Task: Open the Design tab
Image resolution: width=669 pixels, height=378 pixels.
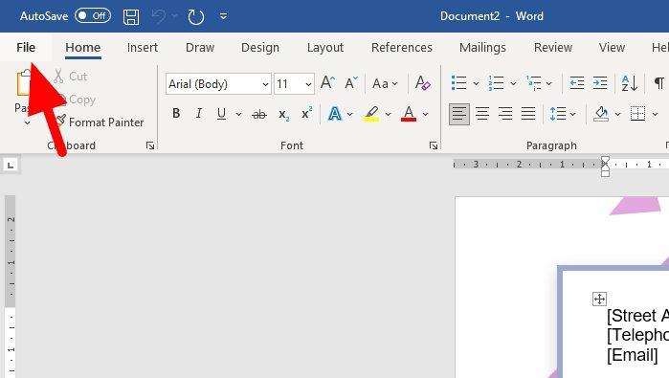Action: (x=259, y=47)
